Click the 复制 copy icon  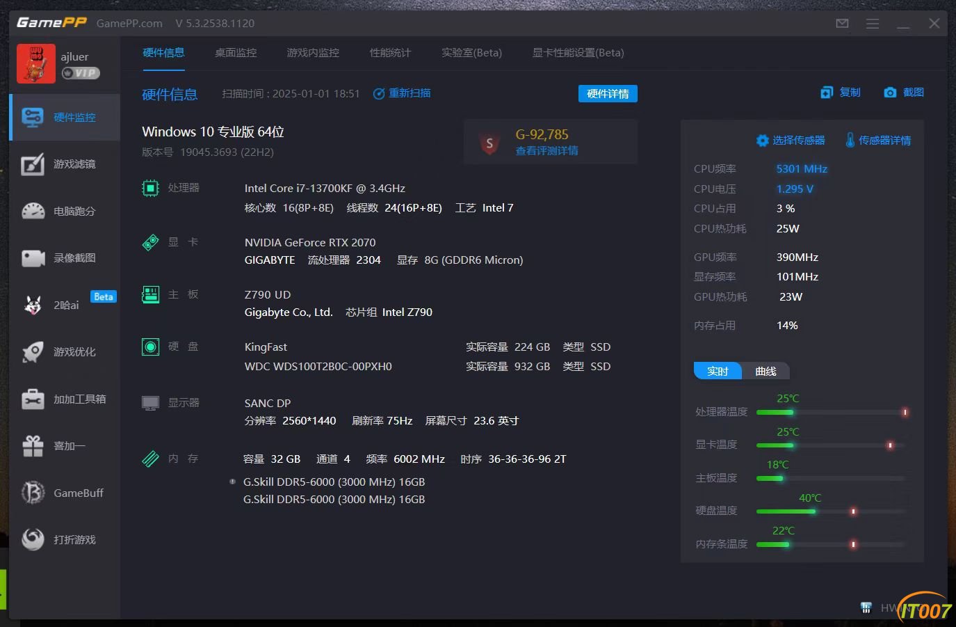827,93
